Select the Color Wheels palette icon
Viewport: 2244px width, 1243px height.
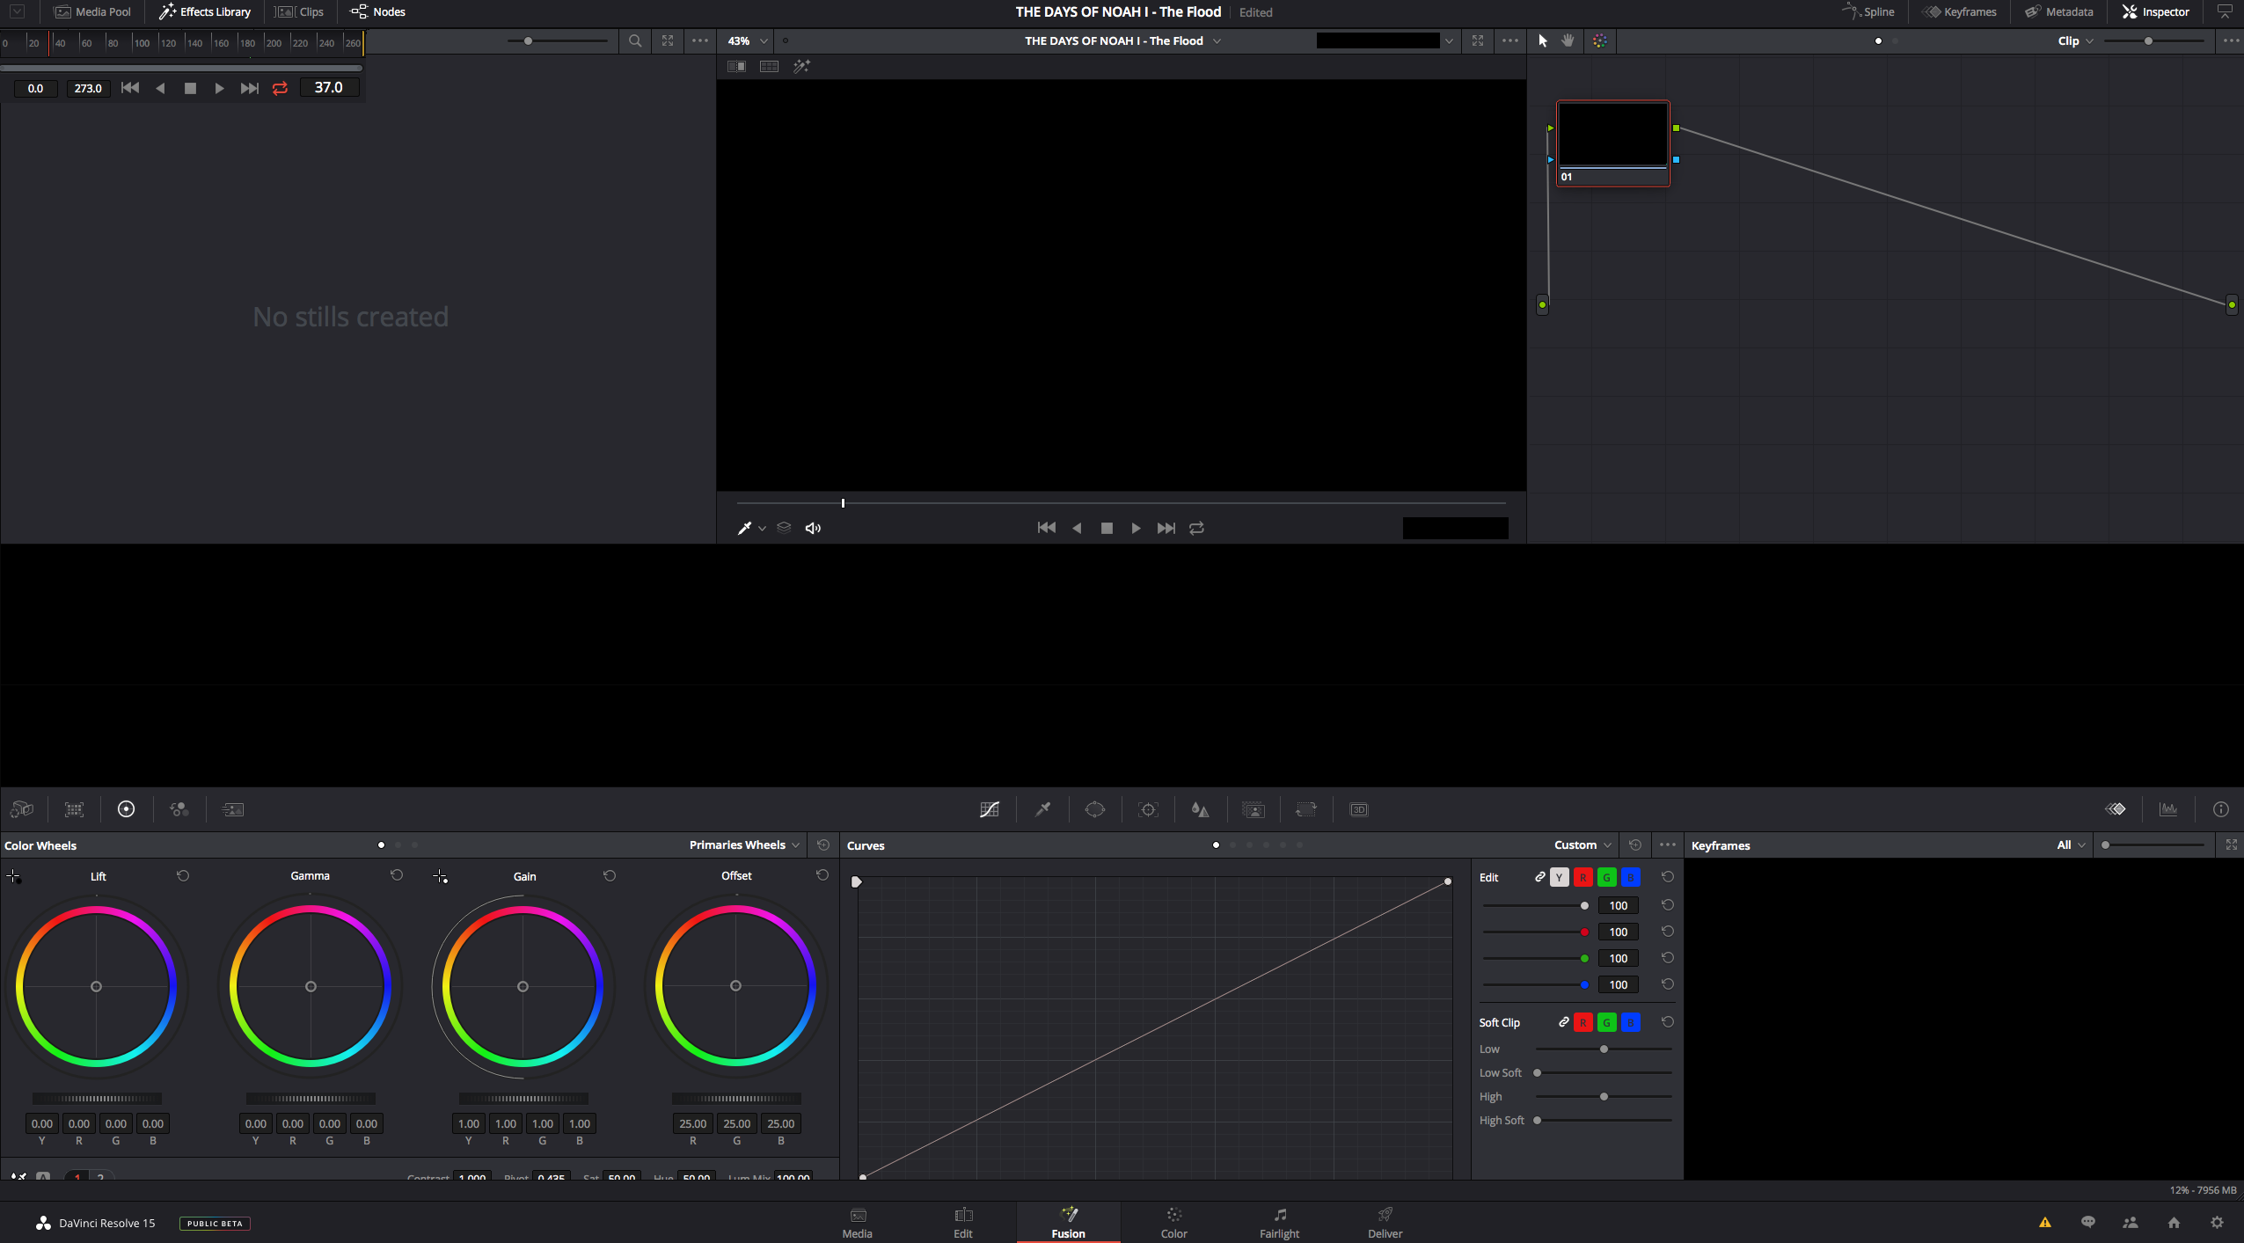[126, 809]
